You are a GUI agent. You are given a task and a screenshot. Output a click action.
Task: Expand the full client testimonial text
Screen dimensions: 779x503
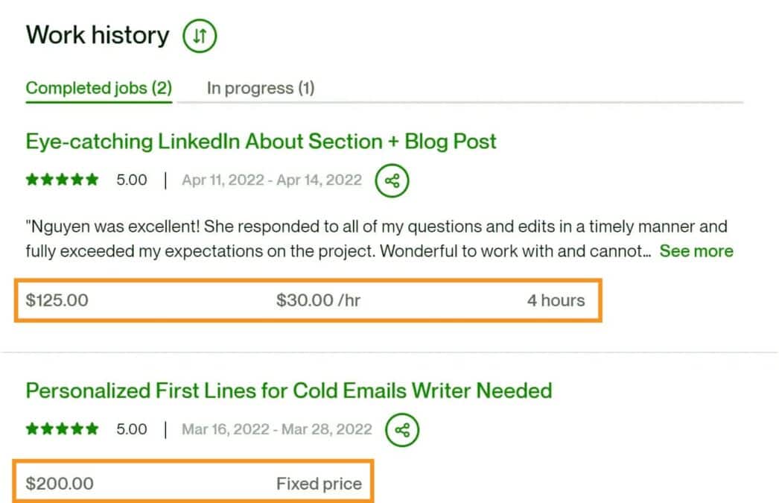pos(696,251)
